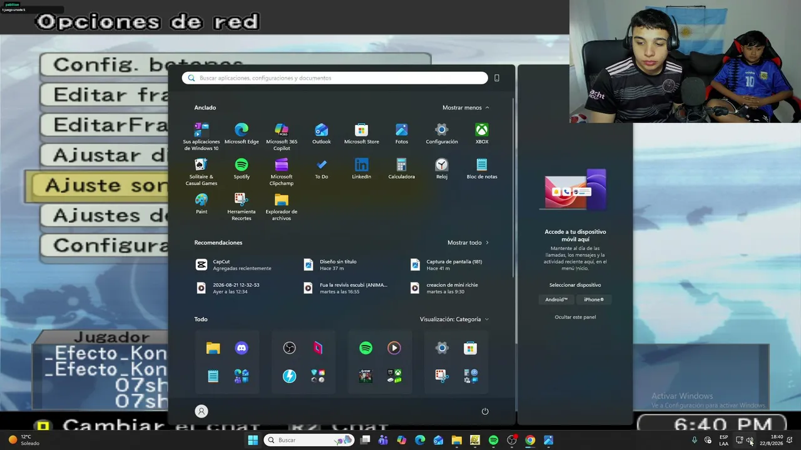Open Task View on the taskbar

(x=365, y=440)
